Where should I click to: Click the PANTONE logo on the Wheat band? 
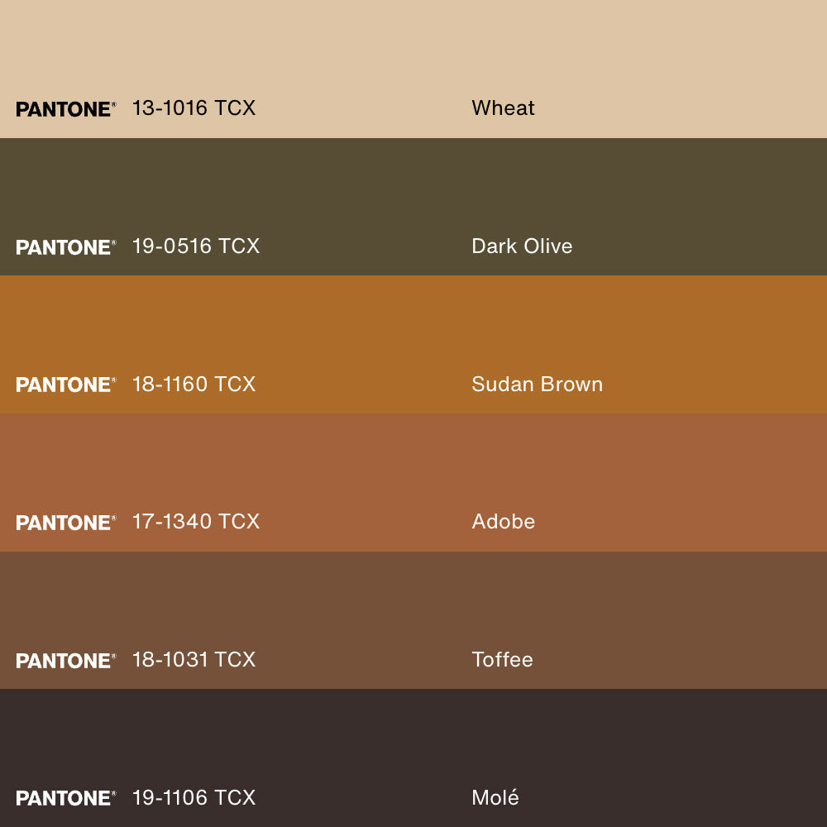click(x=65, y=109)
